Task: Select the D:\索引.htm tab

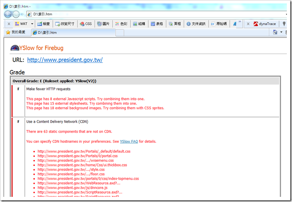Action: pyautogui.click(x=73, y=33)
